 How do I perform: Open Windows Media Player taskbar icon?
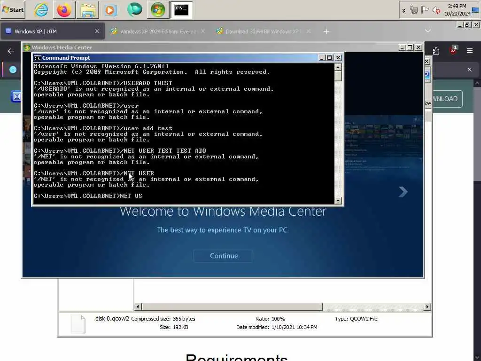(111, 10)
